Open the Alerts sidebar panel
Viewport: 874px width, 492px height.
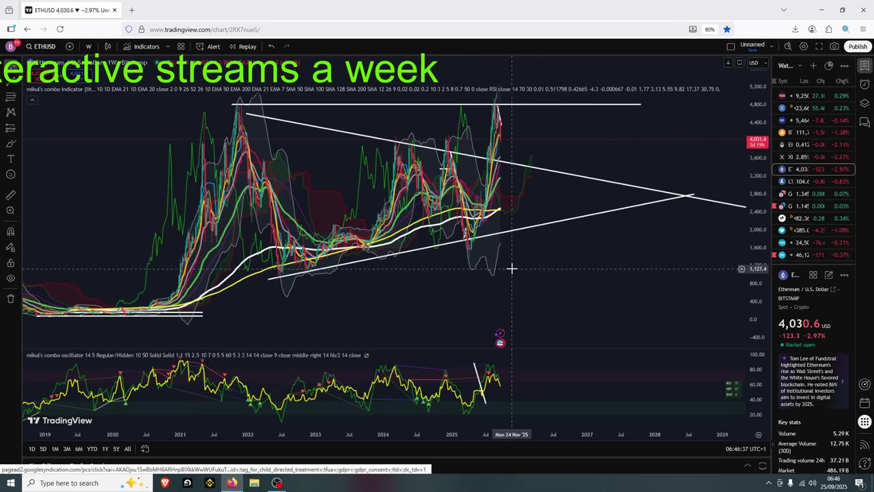[864, 85]
